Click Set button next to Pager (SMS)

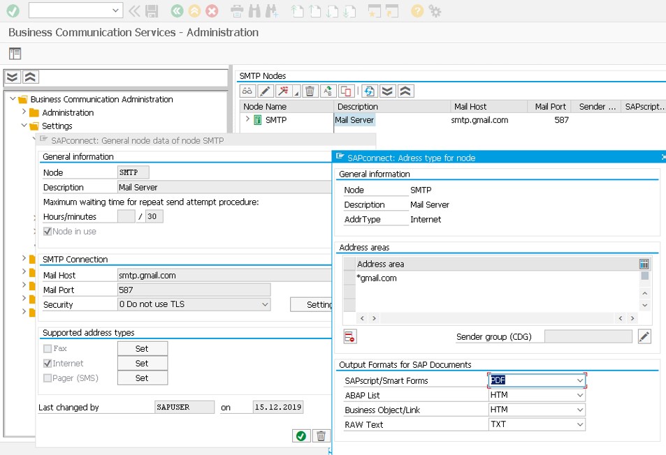point(143,378)
